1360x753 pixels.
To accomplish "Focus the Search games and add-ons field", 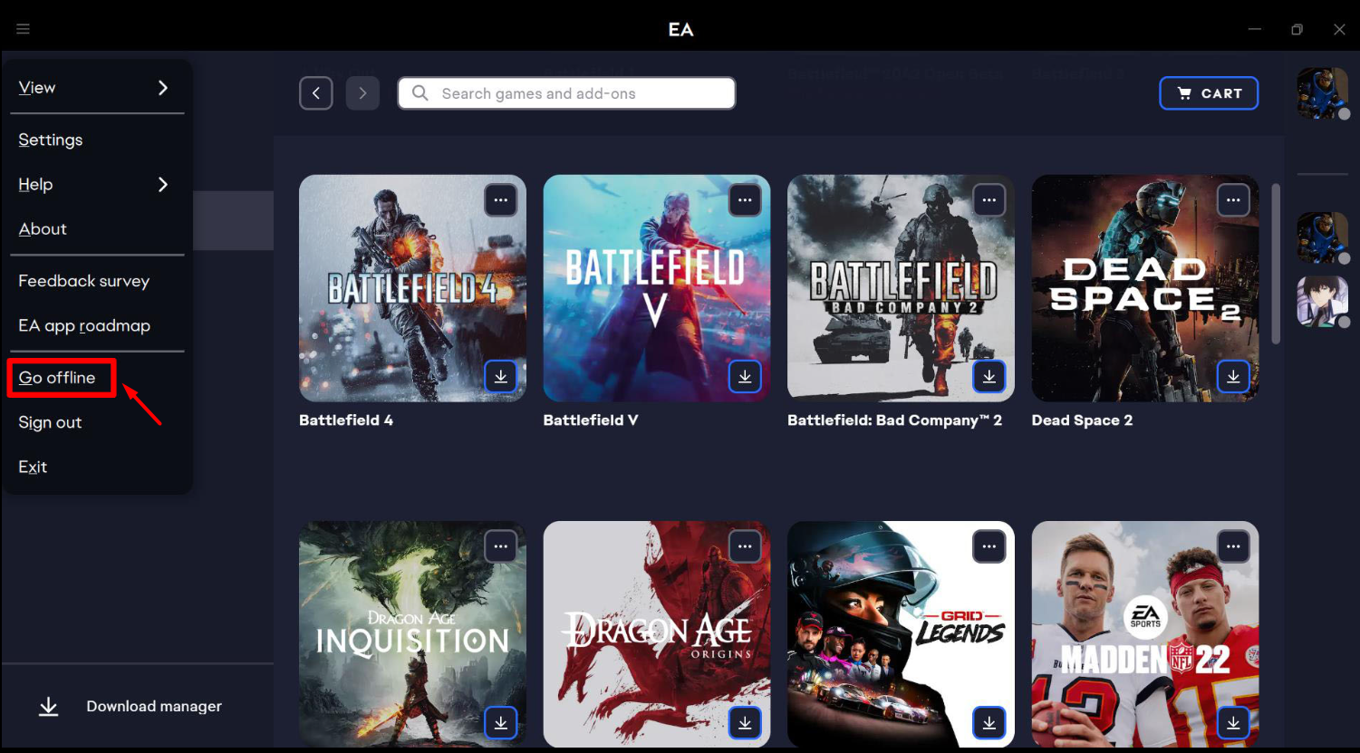I will pos(566,93).
